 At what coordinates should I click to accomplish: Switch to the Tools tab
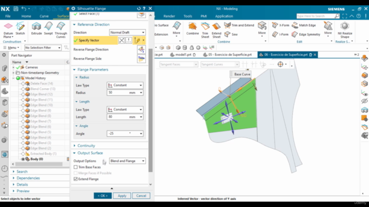pyautogui.click(x=188, y=16)
